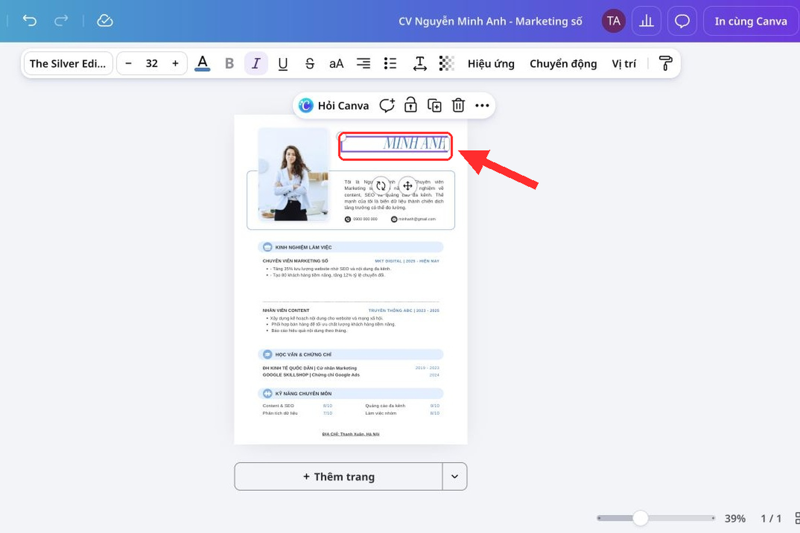Open analytics chart icon in header
The width and height of the screenshot is (800, 533).
[646, 21]
